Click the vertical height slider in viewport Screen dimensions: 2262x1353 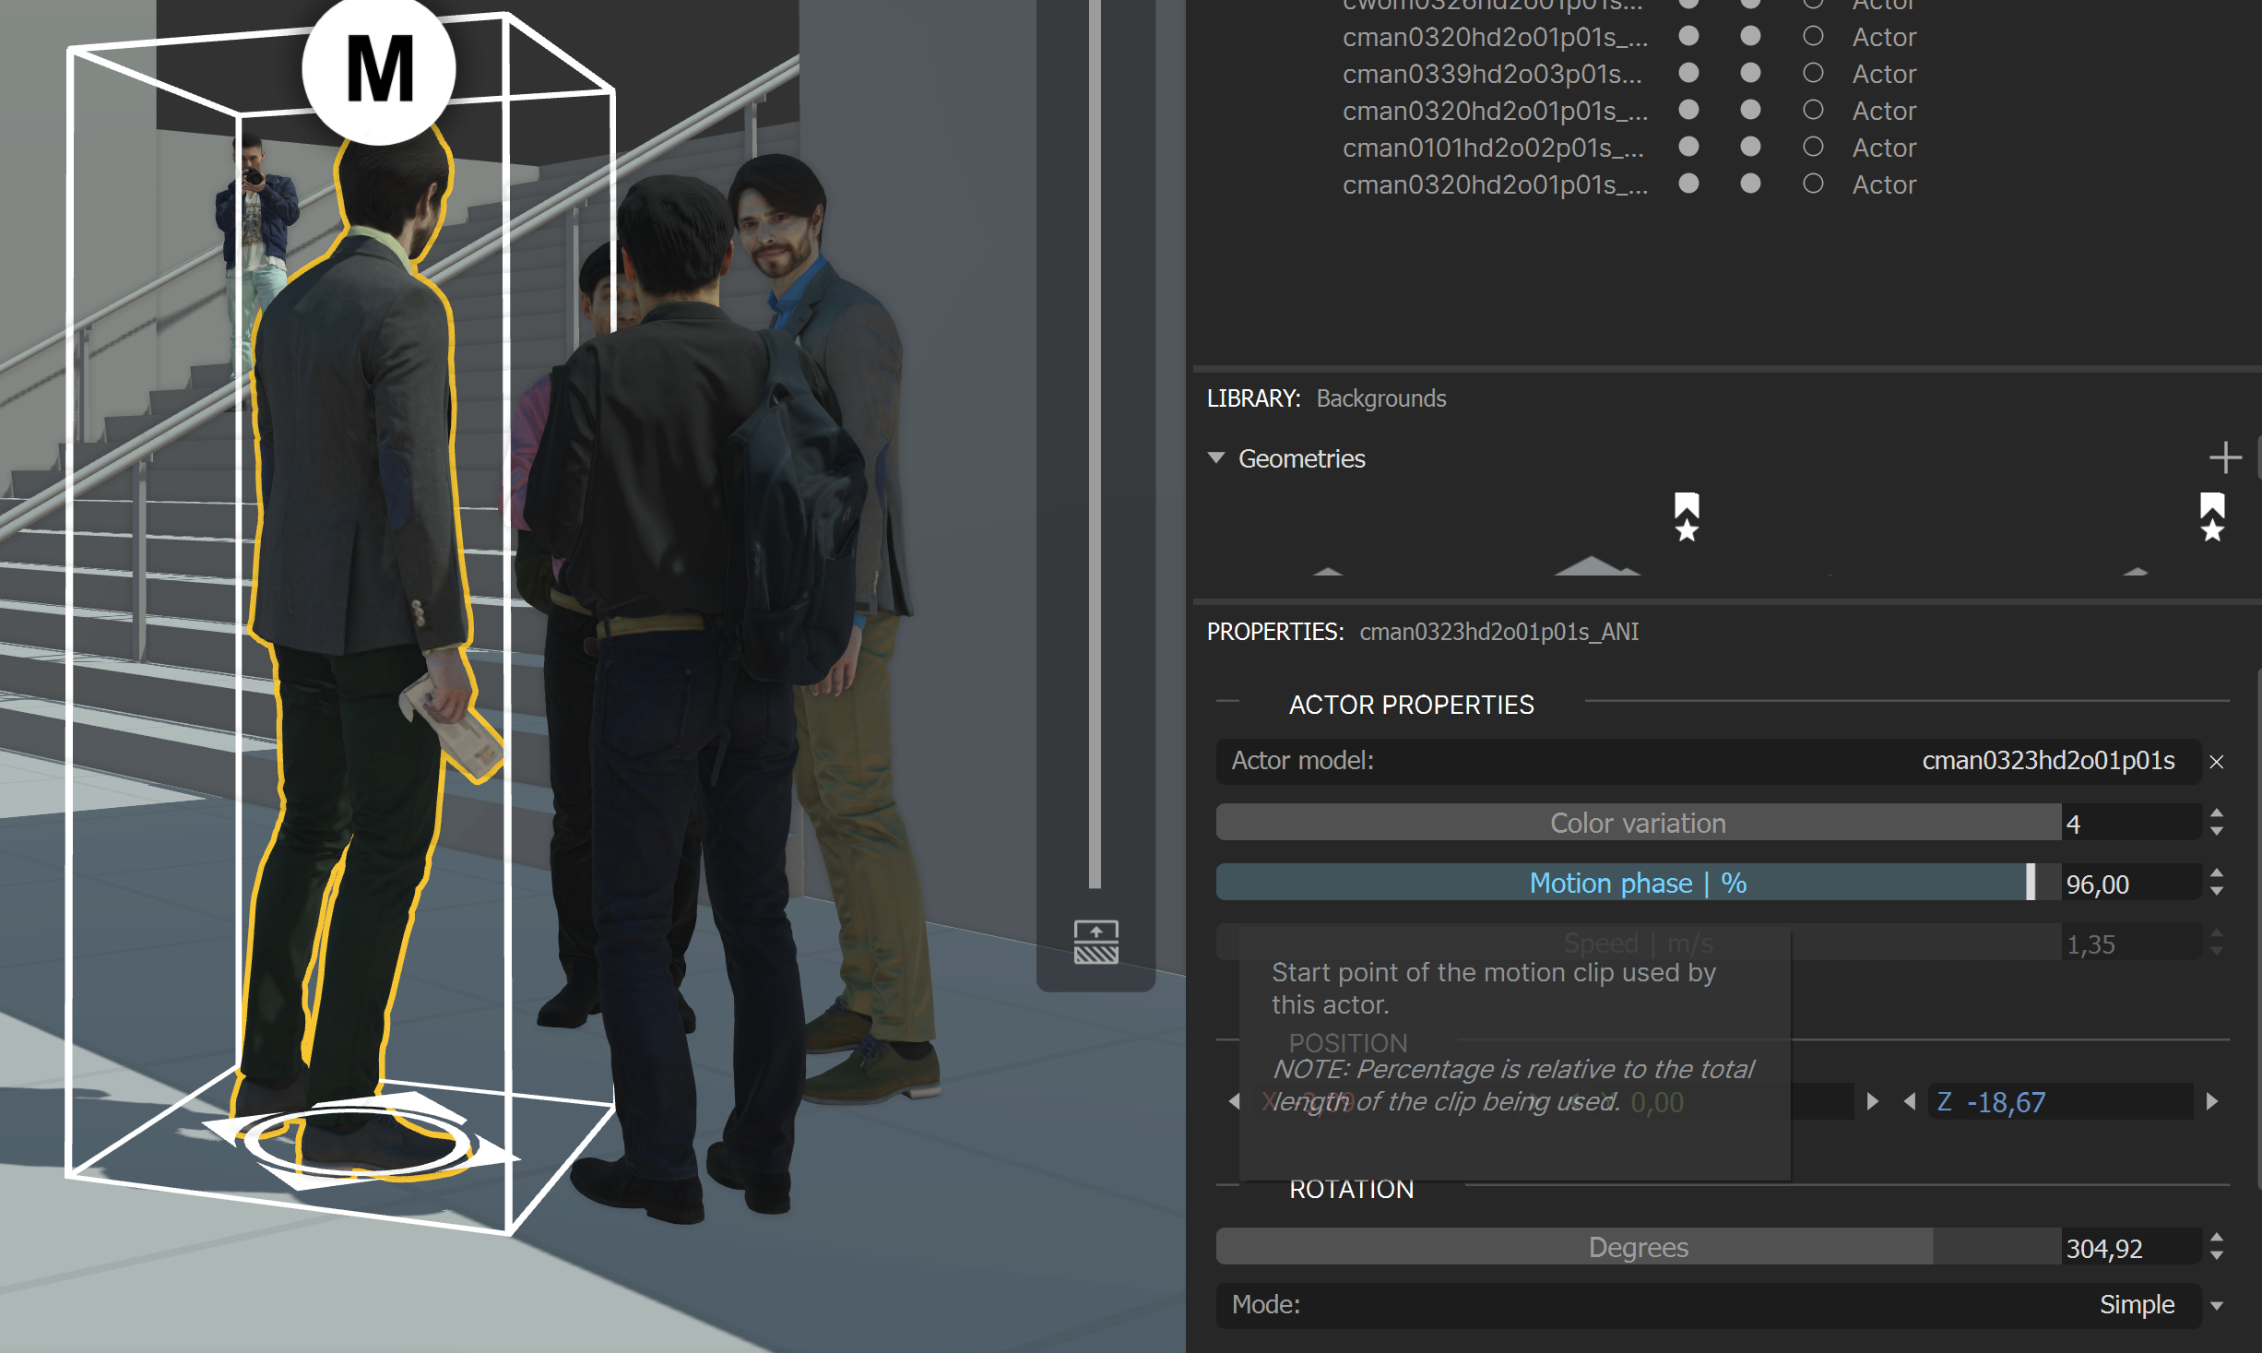tap(1095, 443)
